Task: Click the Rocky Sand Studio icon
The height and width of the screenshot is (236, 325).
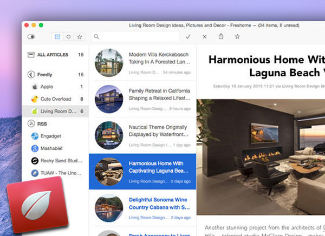Action: click(x=35, y=161)
